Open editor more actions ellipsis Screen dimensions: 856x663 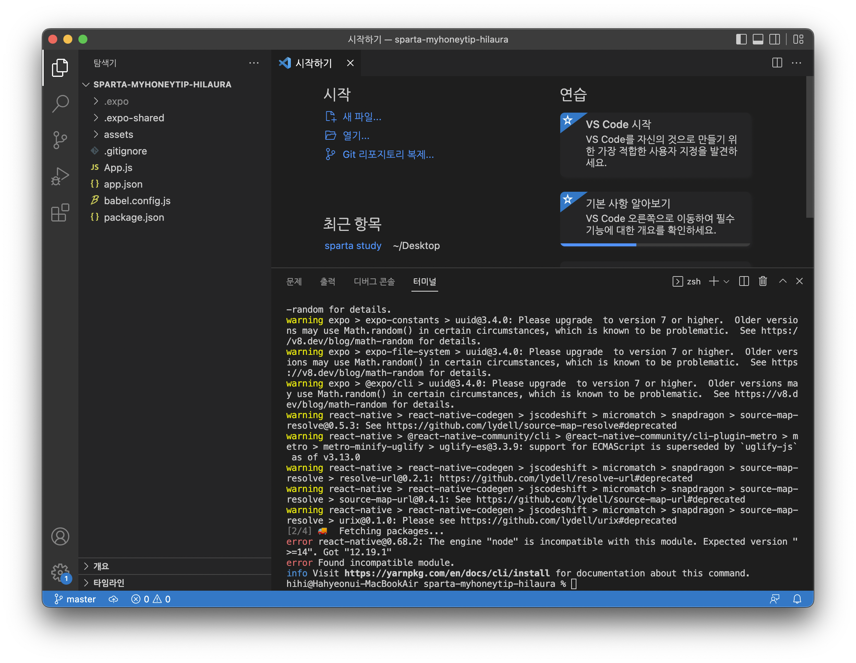coord(796,63)
